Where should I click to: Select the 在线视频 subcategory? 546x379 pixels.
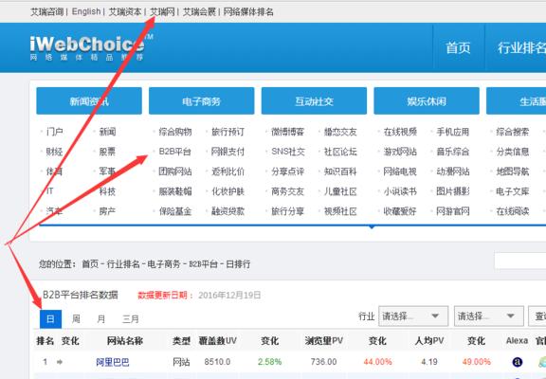[x=400, y=132]
